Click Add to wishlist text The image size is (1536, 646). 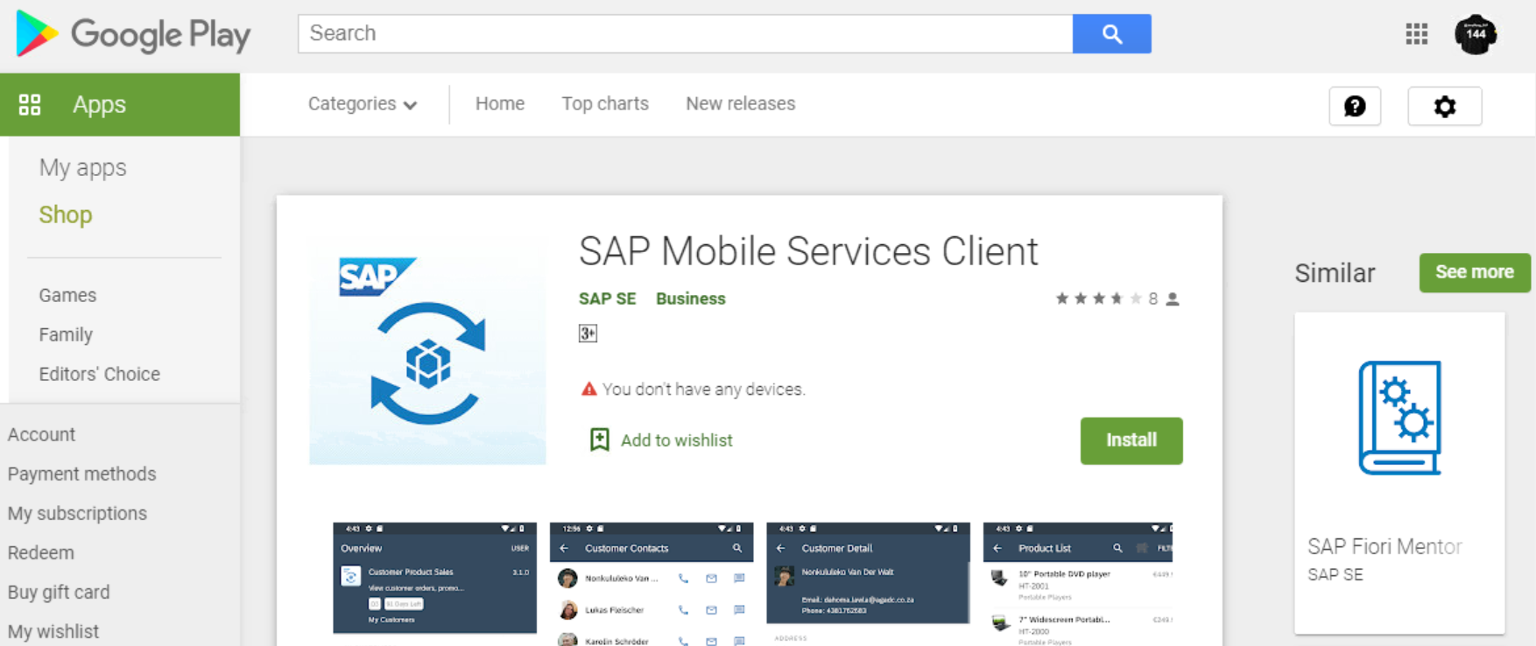677,440
